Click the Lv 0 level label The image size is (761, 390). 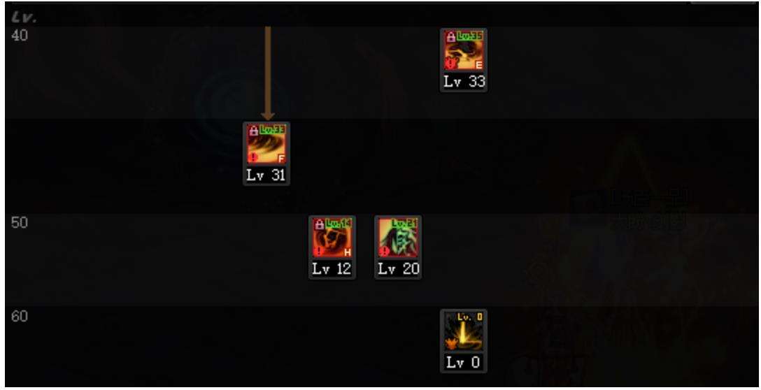[463, 362]
